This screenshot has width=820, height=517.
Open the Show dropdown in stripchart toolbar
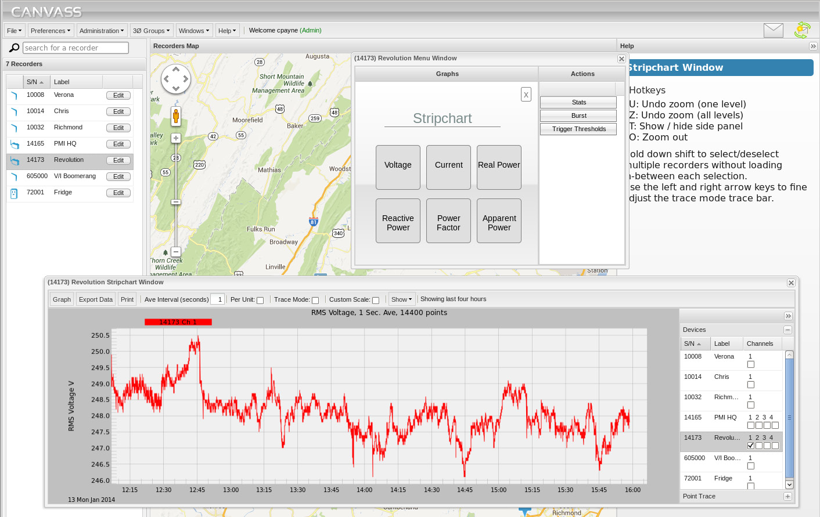pos(401,299)
